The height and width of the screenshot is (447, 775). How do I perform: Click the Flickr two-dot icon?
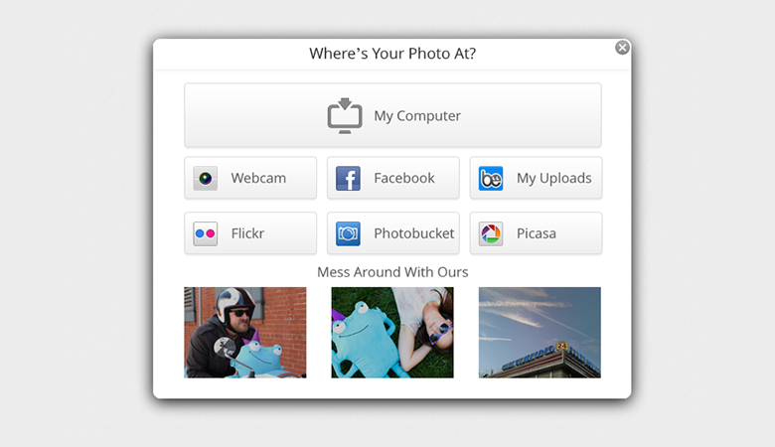205,233
